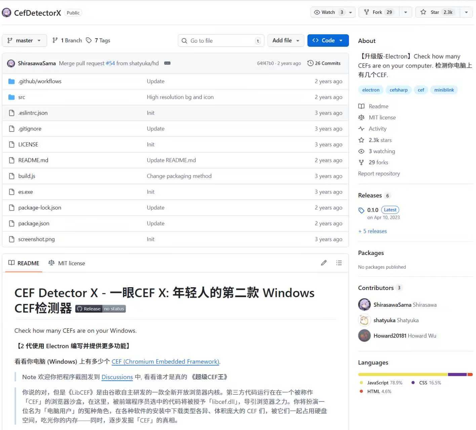476x430 pixels.
Task: Select the cefsharp topic tag
Action: (x=399, y=90)
